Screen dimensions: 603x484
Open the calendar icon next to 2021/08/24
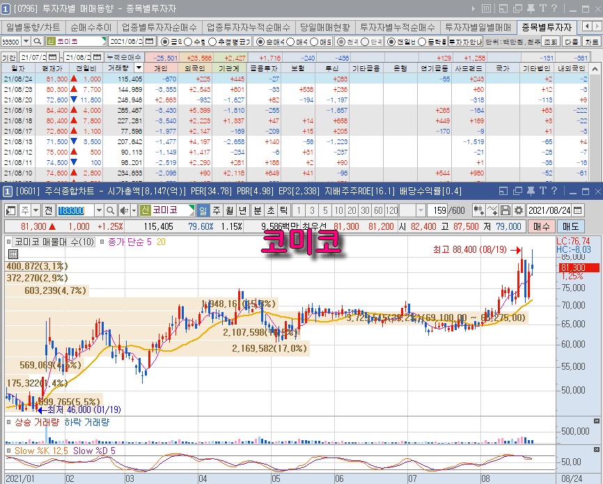577,210
